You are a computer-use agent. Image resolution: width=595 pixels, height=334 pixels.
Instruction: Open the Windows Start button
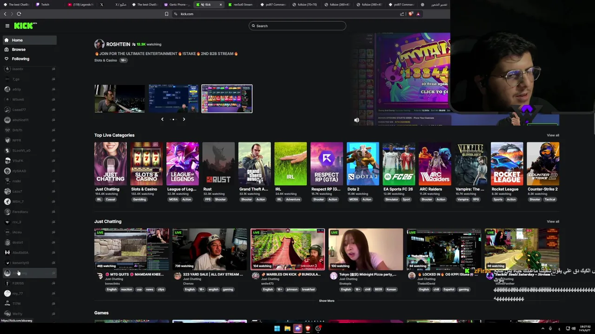coord(277,328)
